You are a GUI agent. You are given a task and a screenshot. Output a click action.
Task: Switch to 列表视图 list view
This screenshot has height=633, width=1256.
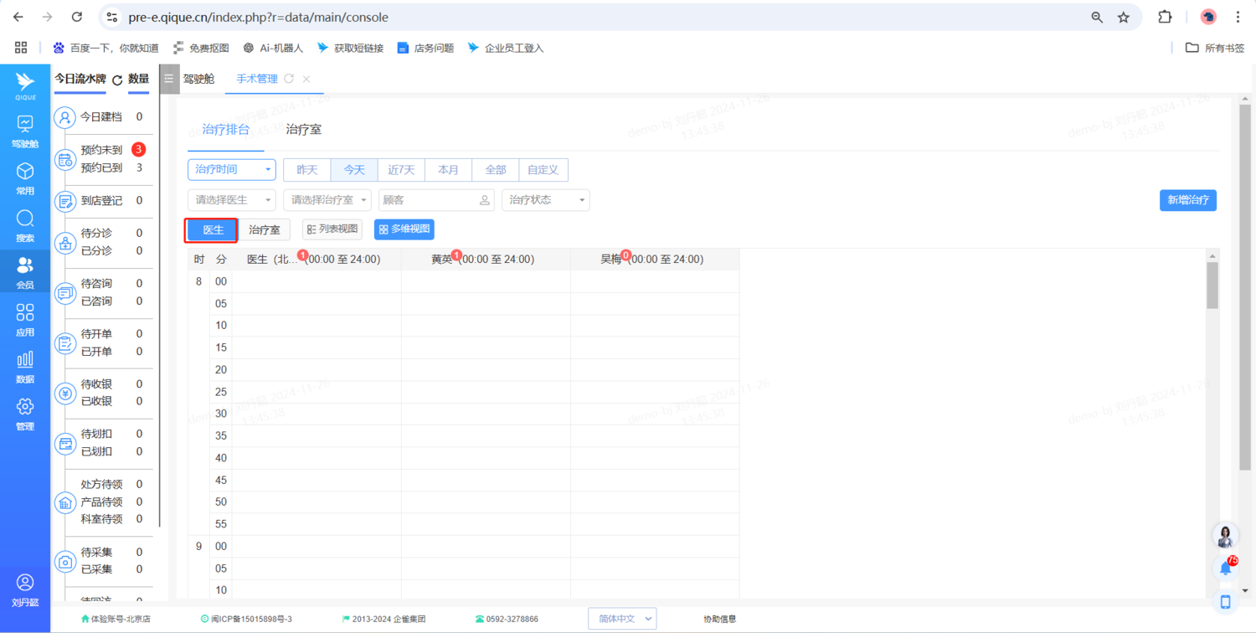[x=332, y=229]
